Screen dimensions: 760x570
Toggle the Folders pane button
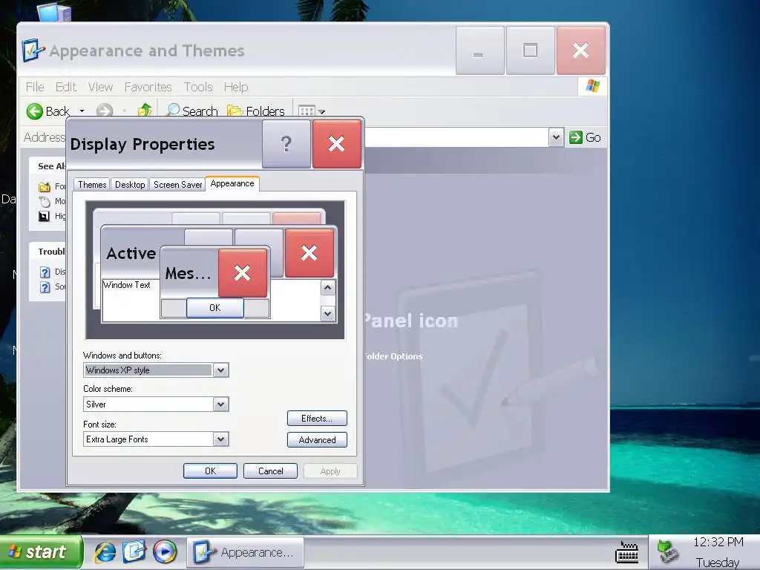(255, 111)
